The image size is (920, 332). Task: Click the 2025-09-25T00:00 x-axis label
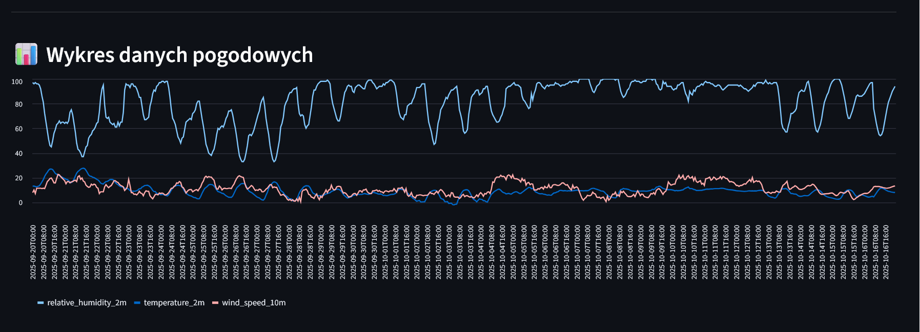coord(193,252)
